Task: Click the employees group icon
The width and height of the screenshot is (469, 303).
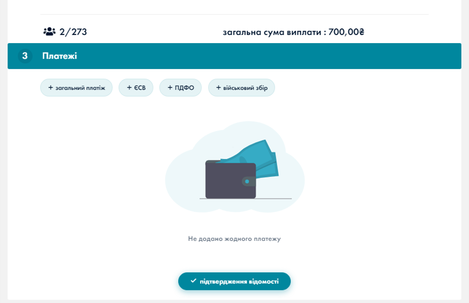Action: (x=49, y=32)
